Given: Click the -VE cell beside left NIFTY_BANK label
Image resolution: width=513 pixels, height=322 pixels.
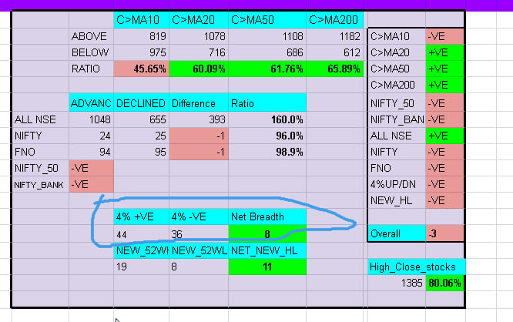Looking at the screenshot, I should click(92, 184).
